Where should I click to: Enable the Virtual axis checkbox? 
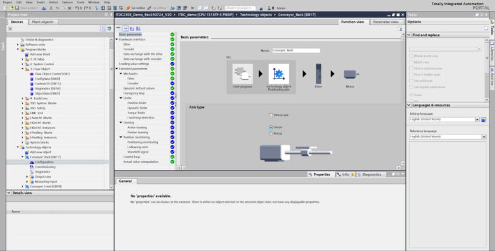(x=271, y=115)
